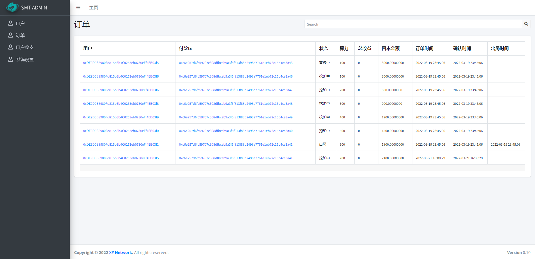Click the SMT Admin logo icon

pos(12,7)
